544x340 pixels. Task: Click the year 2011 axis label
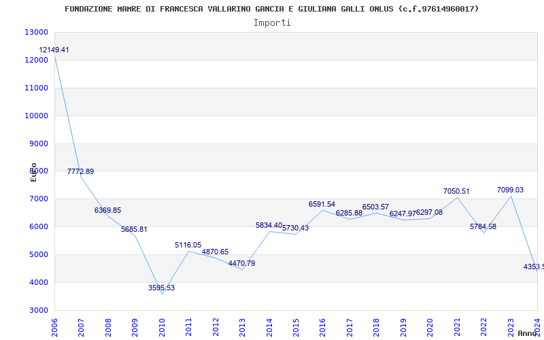tap(189, 328)
